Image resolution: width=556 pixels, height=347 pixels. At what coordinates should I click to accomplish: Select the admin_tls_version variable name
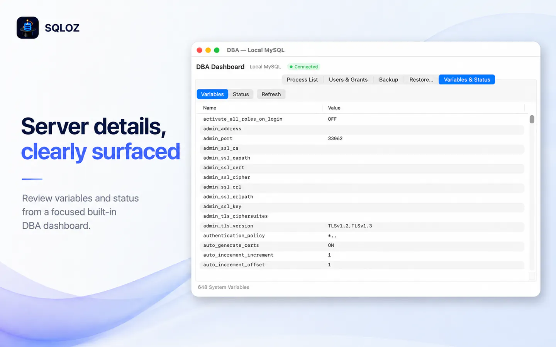pos(228,226)
